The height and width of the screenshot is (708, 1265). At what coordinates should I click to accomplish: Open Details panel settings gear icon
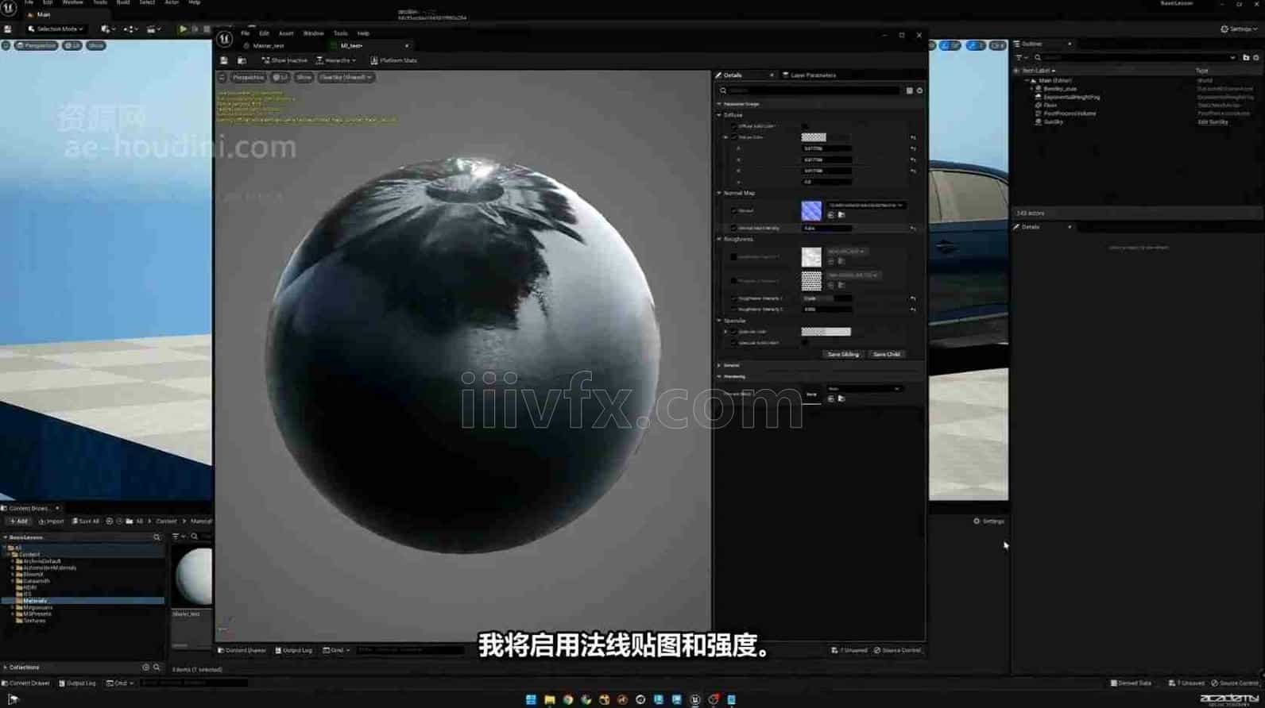coord(919,90)
